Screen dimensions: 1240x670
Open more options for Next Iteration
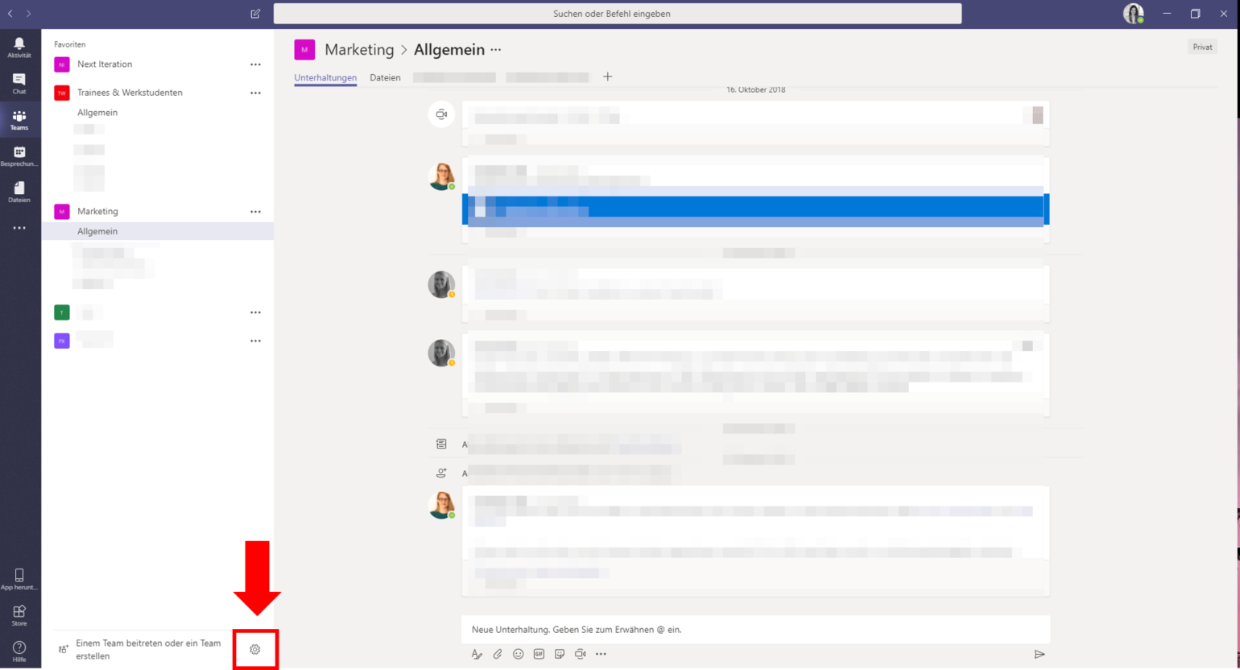pos(255,64)
